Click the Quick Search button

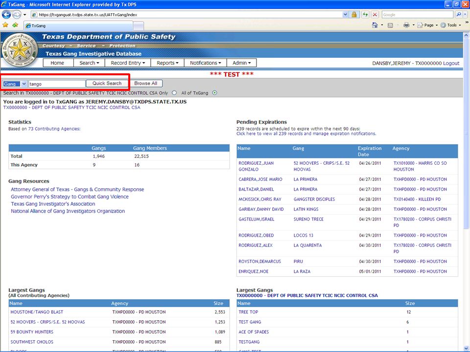coord(107,83)
